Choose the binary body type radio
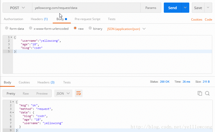Screen dimensions: 215x132 coord(90,28)
